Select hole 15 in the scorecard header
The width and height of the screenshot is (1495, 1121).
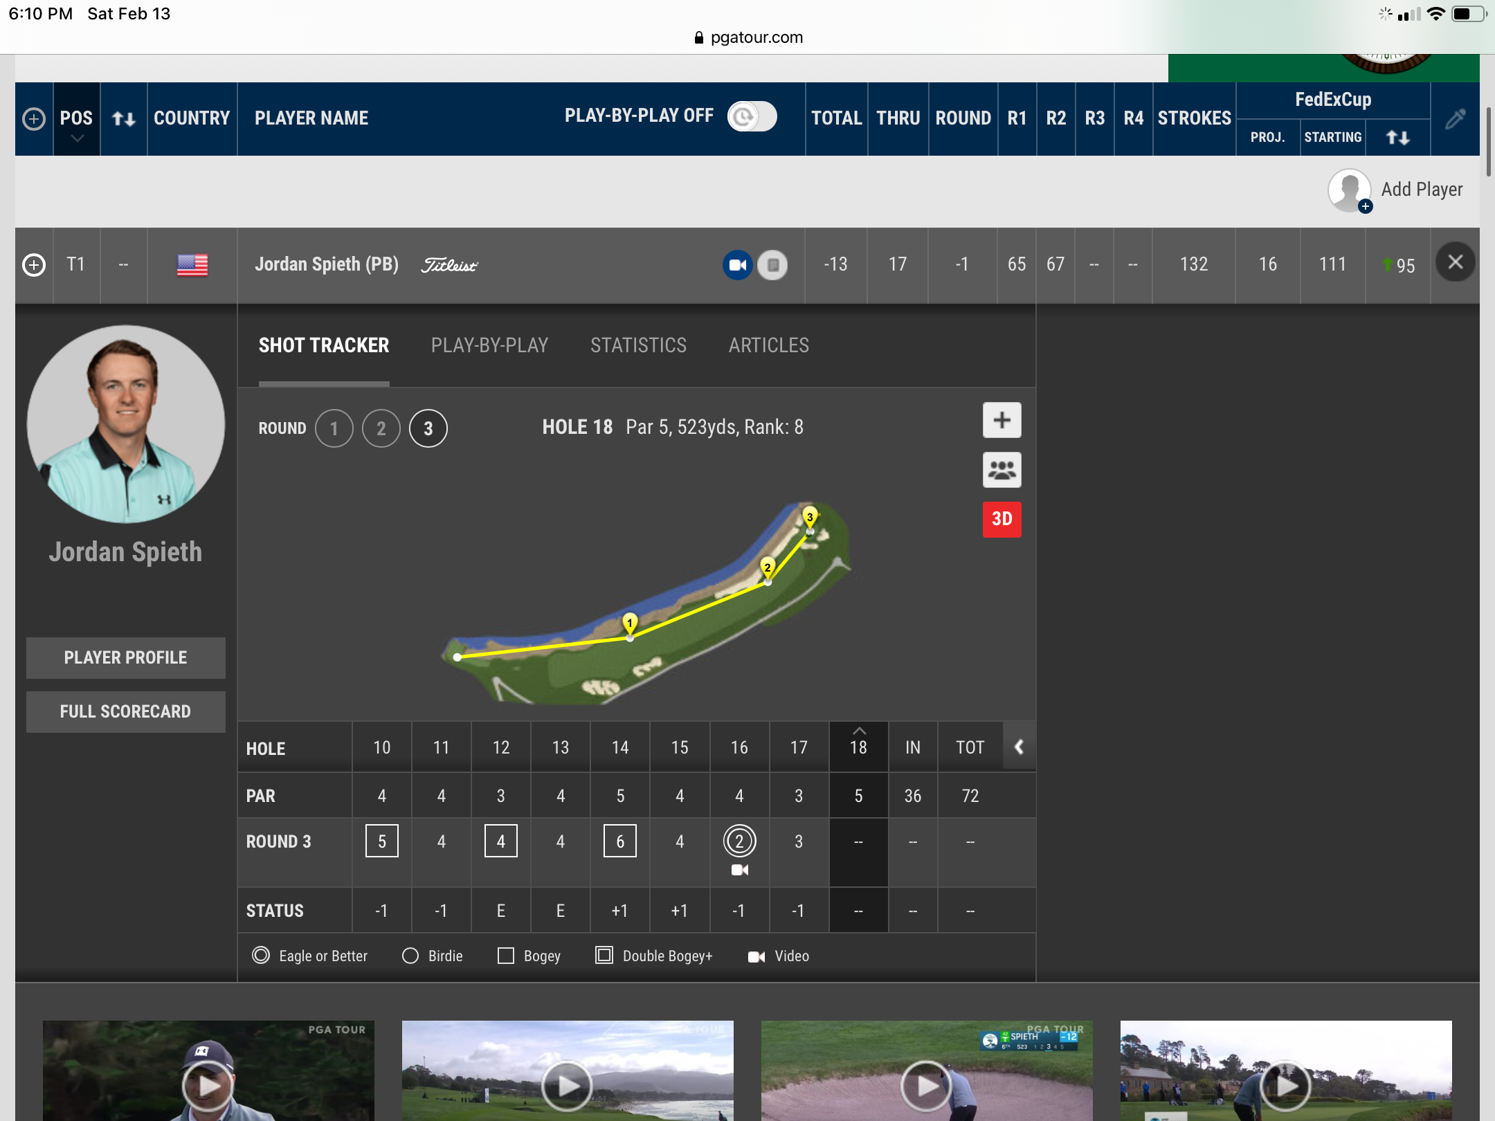click(x=680, y=747)
